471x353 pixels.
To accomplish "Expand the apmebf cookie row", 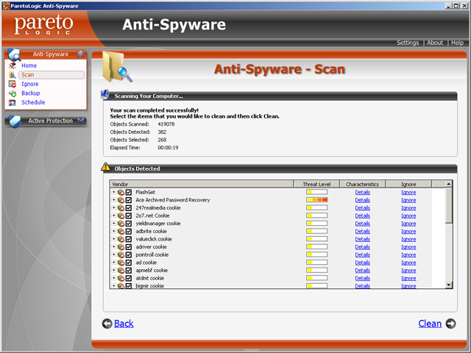I will tap(114, 270).
